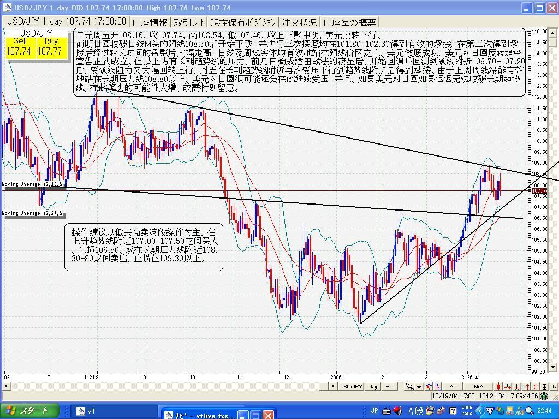Click the yellow Sell 107.74 price box
Screen dimensions: 559x419
pos(20,47)
